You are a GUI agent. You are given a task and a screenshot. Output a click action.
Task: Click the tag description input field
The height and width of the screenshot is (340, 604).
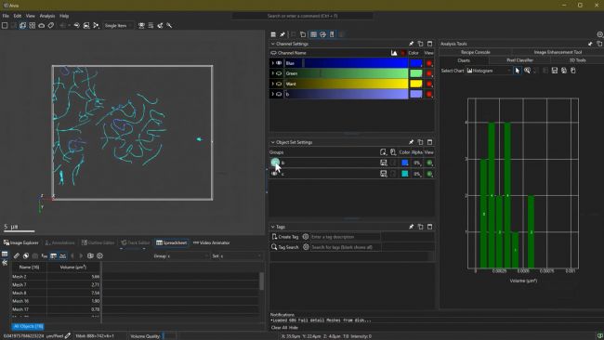pos(345,237)
